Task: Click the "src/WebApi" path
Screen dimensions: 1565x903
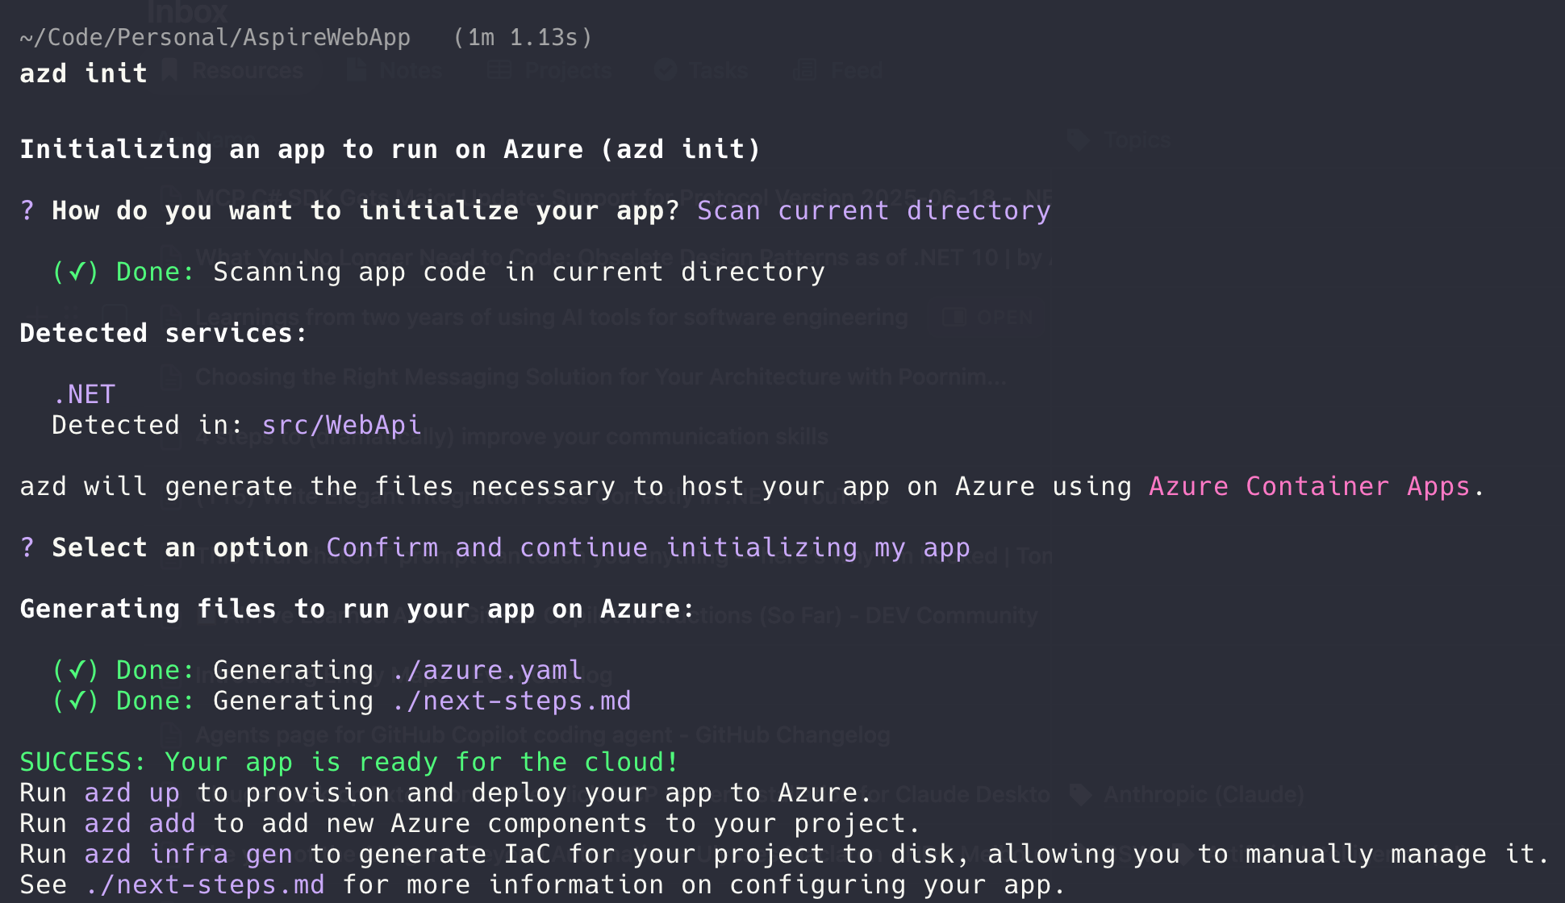Action: click(341, 425)
